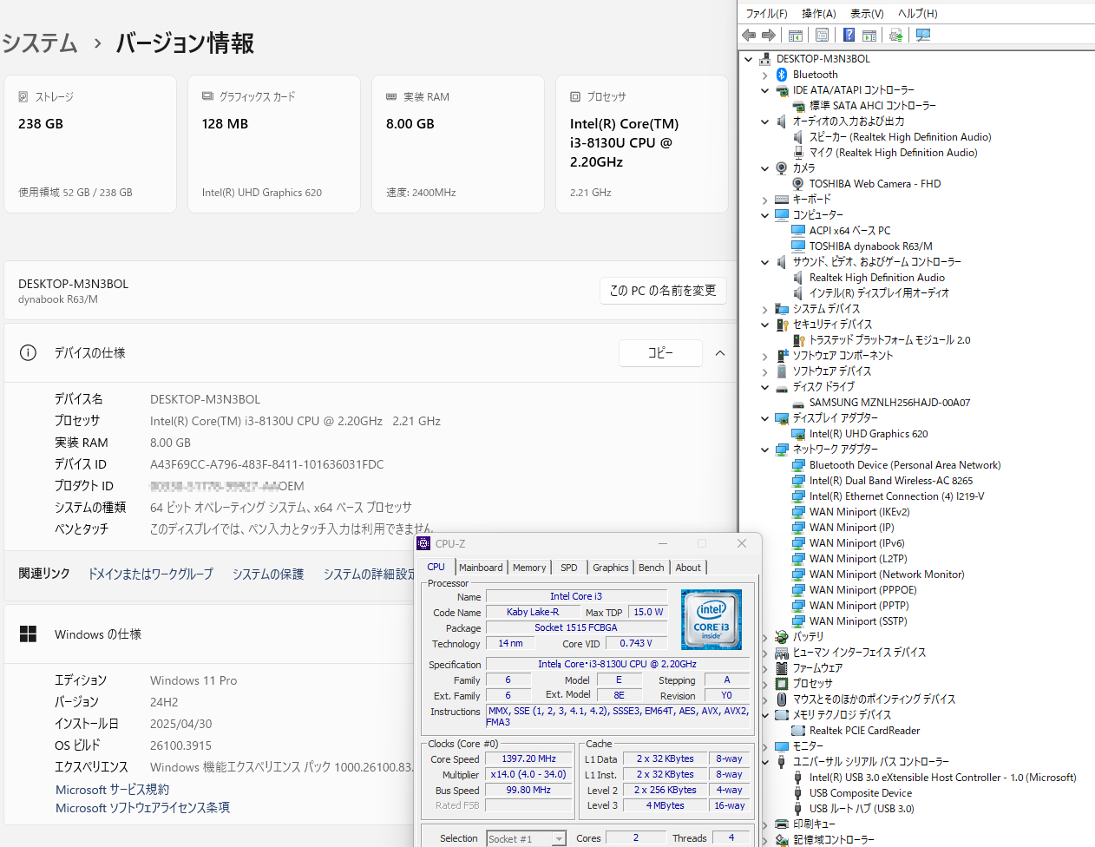Collapse the IDE ATA/ATAPI コントローラー node
The width and height of the screenshot is (1095, 847).
tap(765, 90)
